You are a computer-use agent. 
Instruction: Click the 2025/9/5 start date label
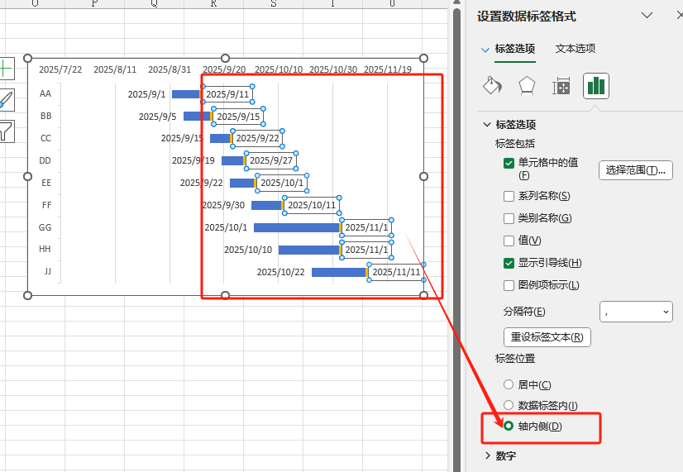click(158, 117)
